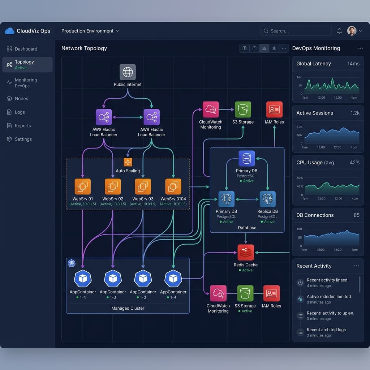Click the CloudViz Ops cloud logo
The height and width of the screenshot is (370, 370).
coord(9,31)
